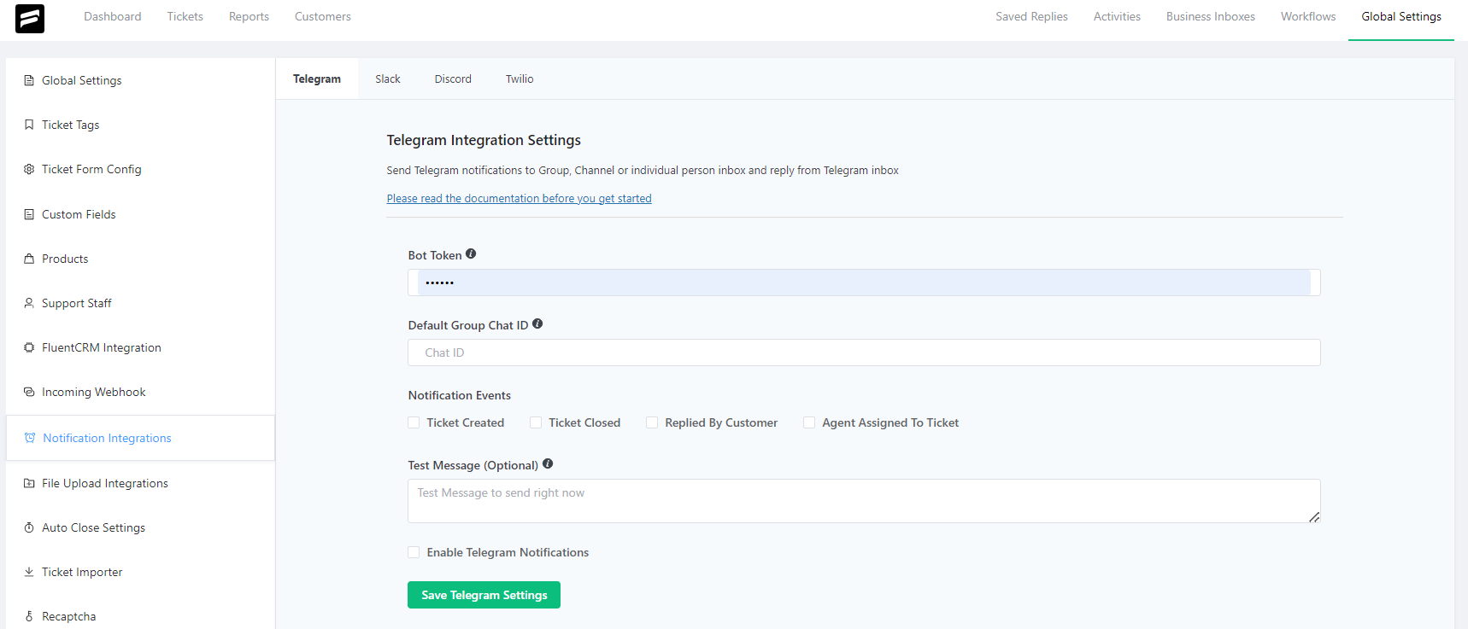
Task: Focus the Test Message text area
Action: point(864,501)
